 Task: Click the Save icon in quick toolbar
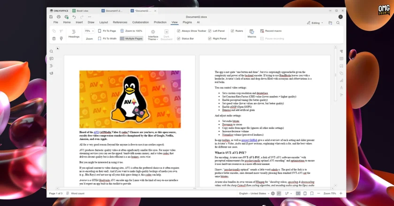pos(51,17)
